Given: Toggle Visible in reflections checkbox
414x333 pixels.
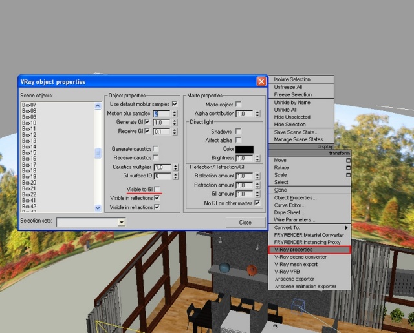Looking at the screenshot, I should coord(157,198).
